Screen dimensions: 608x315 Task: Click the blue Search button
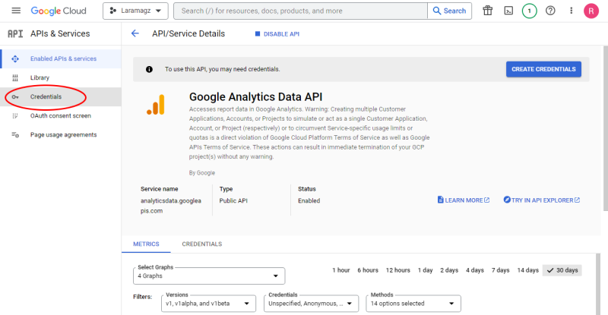449,11
